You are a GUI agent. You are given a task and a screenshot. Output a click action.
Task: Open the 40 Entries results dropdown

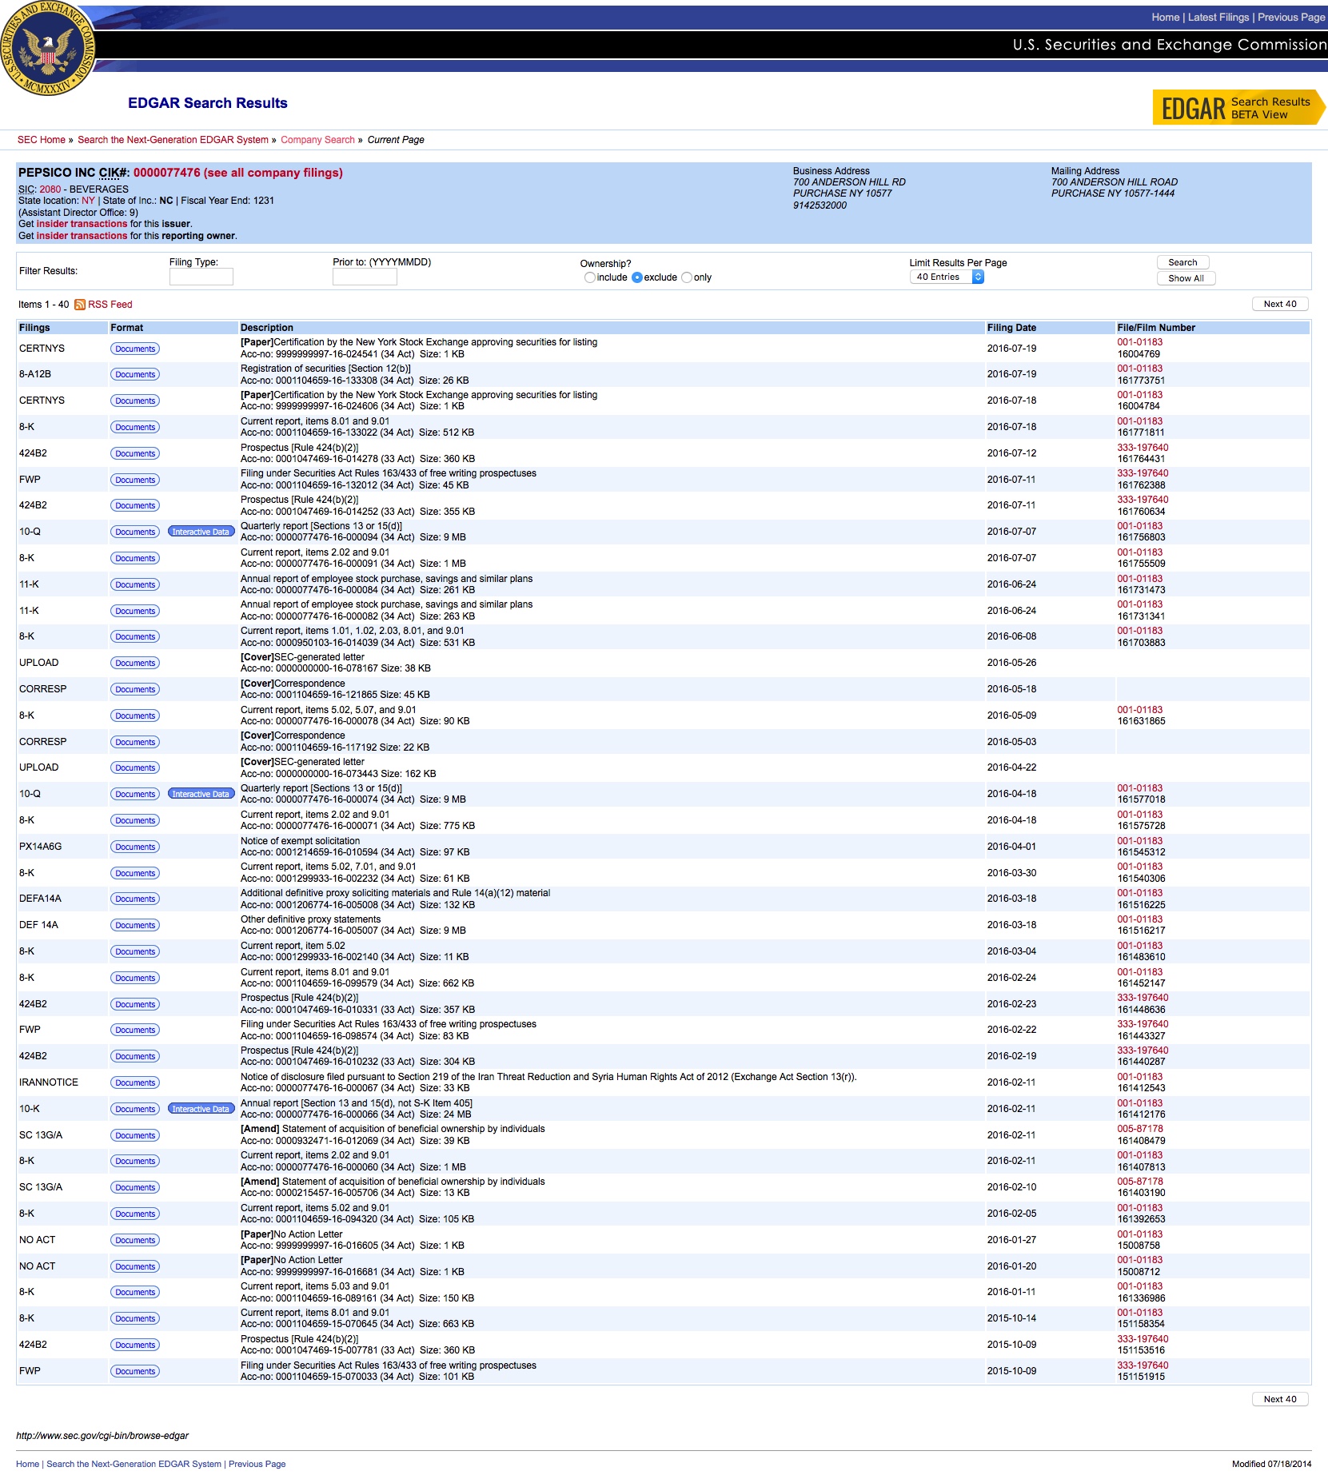pos(947,277)
